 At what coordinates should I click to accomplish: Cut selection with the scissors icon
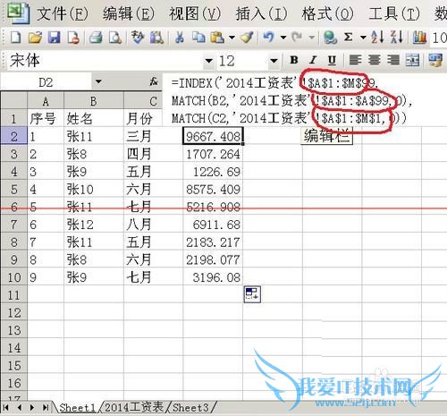[x=179, y=38]
